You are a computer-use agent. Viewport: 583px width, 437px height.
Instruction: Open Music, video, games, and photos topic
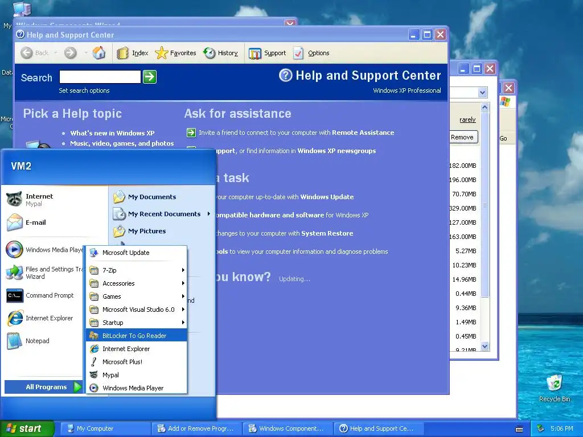tap(122, 143)
